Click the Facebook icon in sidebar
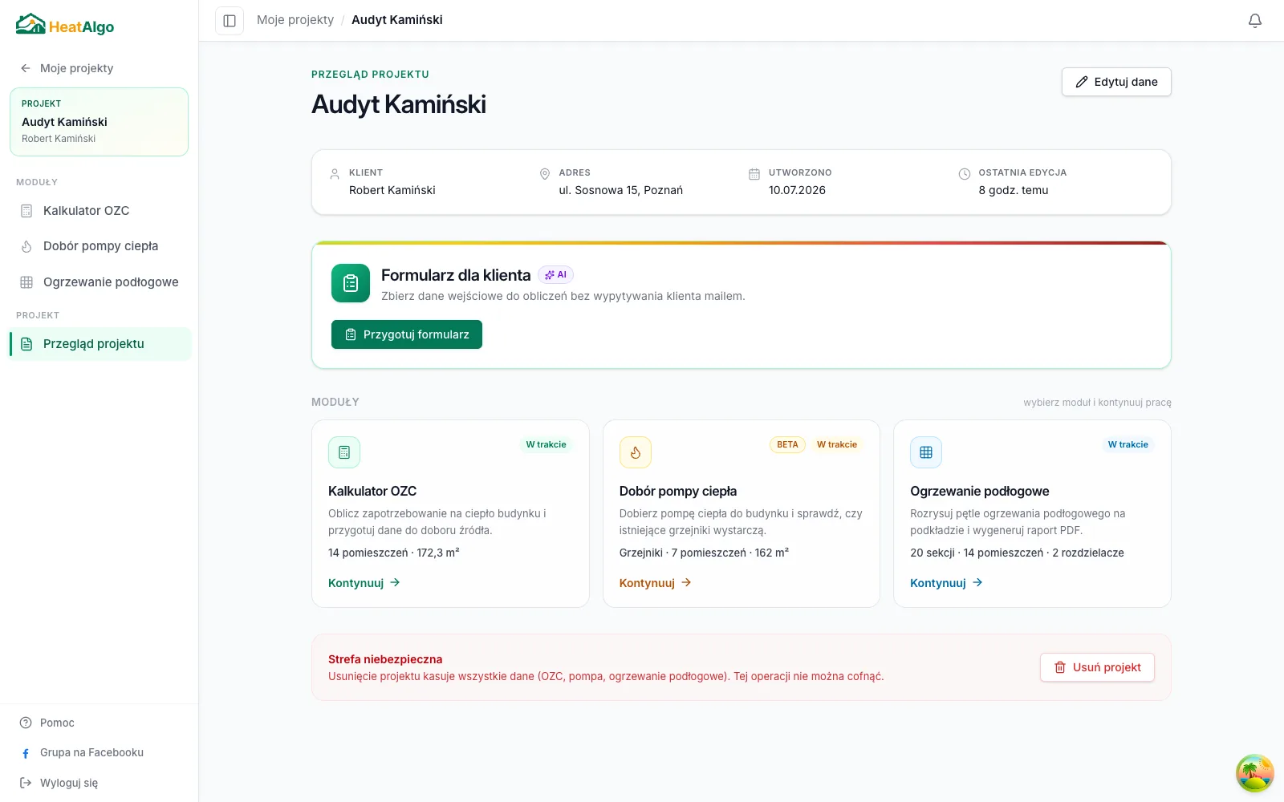 (26, 753)
